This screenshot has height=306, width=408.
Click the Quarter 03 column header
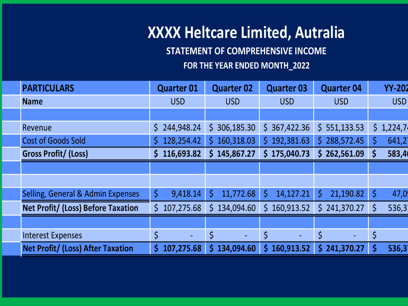click(x=286, y=88)
